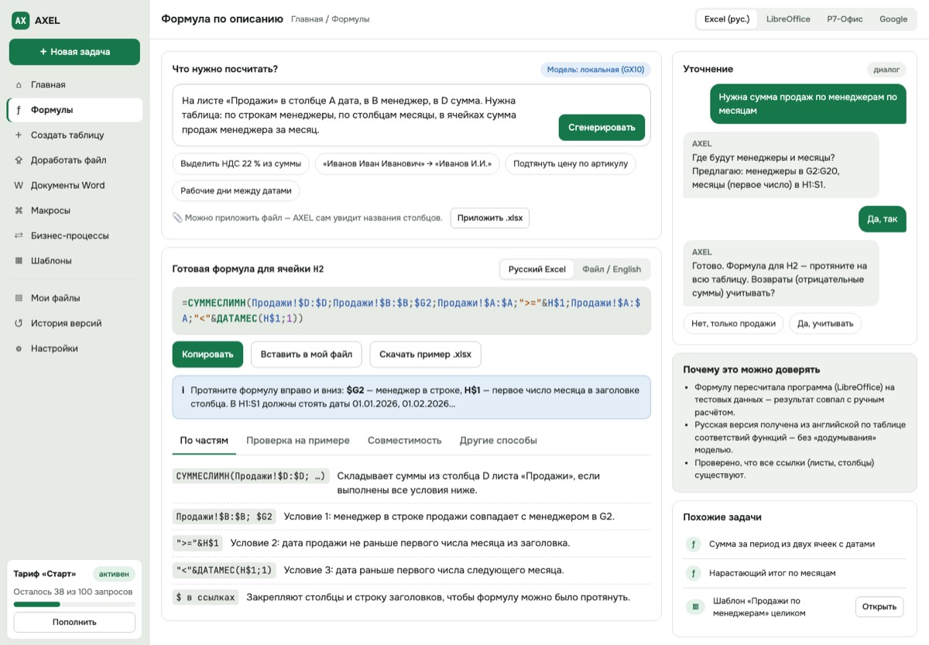Click the request quota progress bar

point(74,604)
